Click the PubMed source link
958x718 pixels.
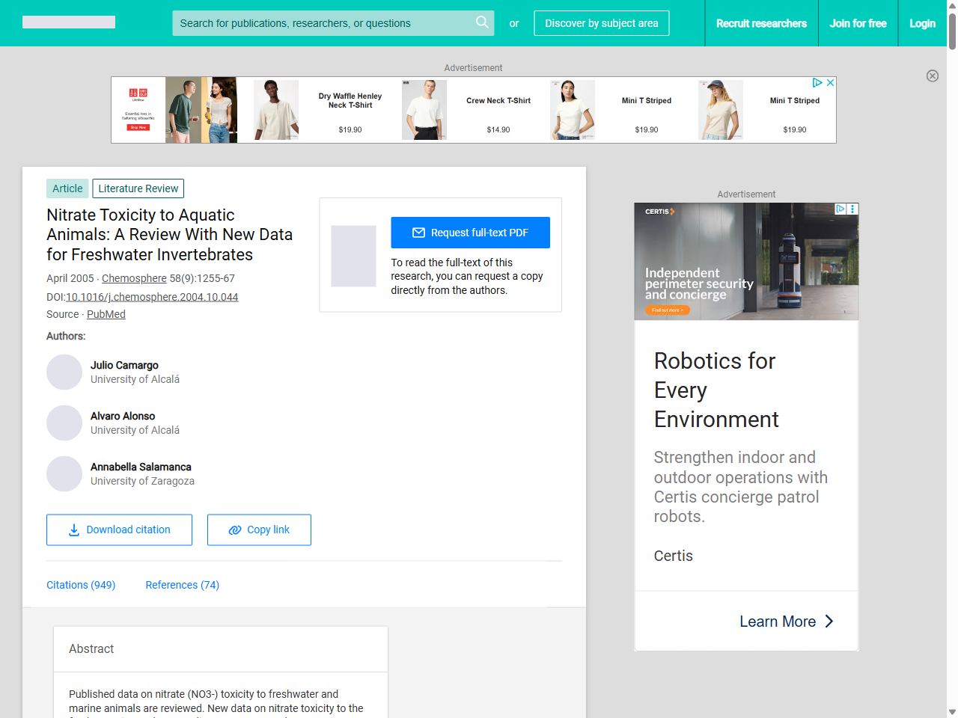coord(106,313)
